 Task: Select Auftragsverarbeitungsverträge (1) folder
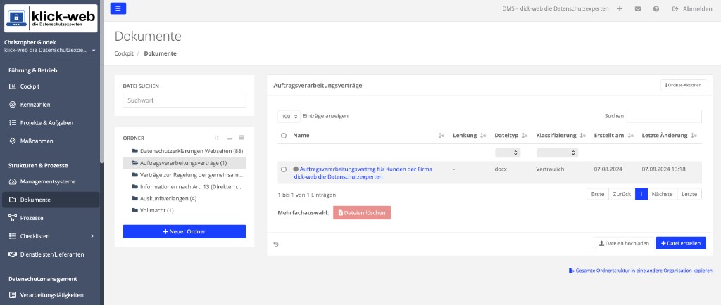pos(184,163)
